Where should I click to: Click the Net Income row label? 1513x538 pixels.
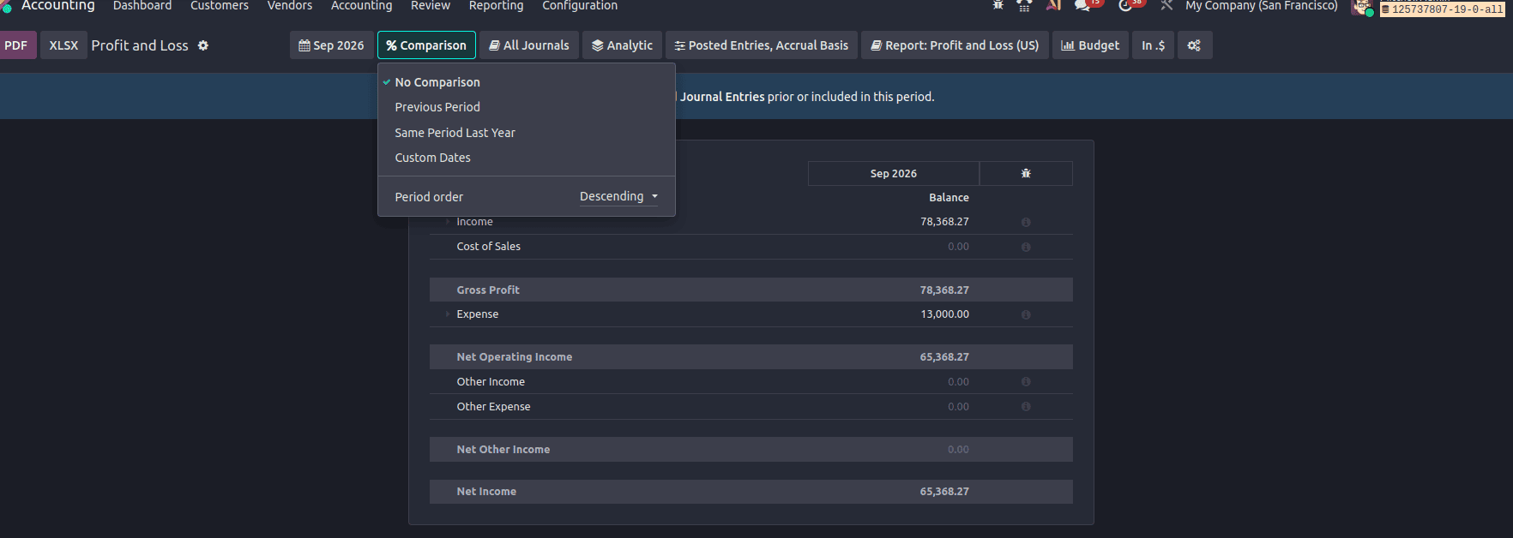click(x=486, y=492)
